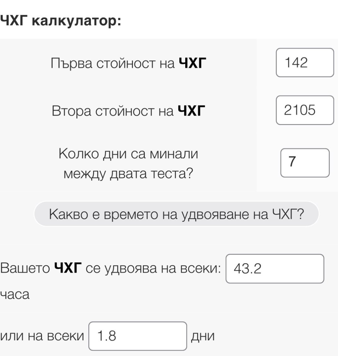Click the first ЧХГ value field showing 142
This screenshot has width=338, height=356.
tap(305, 63)
